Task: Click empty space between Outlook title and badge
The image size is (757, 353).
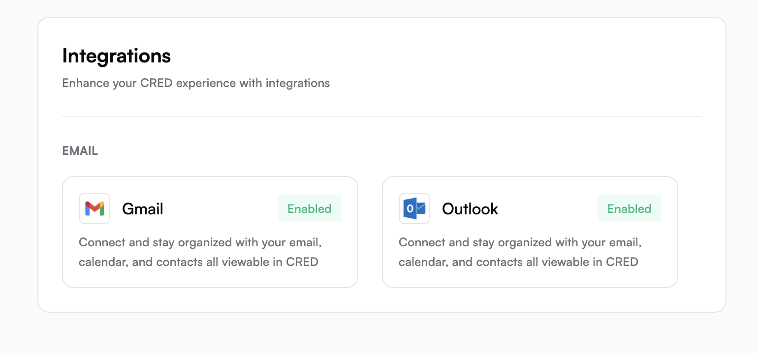Action: 548,208
